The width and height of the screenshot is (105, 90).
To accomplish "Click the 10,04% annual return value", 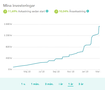I will [x=64, y=11].
